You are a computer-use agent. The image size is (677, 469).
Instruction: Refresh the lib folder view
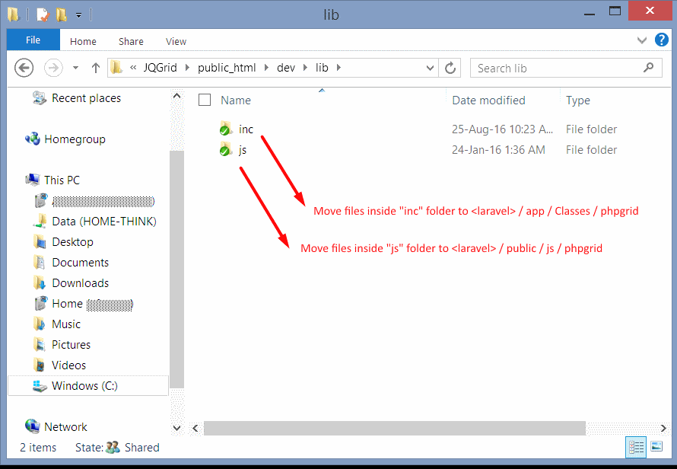[x=450, y=68]
